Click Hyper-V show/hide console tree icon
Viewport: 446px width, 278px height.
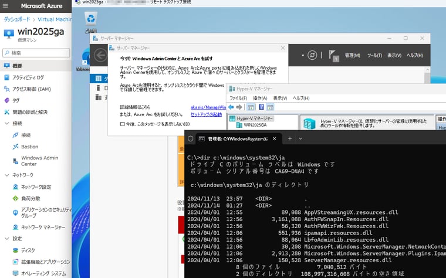click(251, 107)
